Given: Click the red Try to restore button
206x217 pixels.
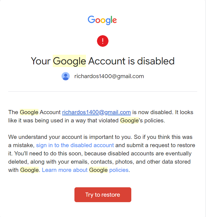Looking at the screenshot, I should (103, 195).
